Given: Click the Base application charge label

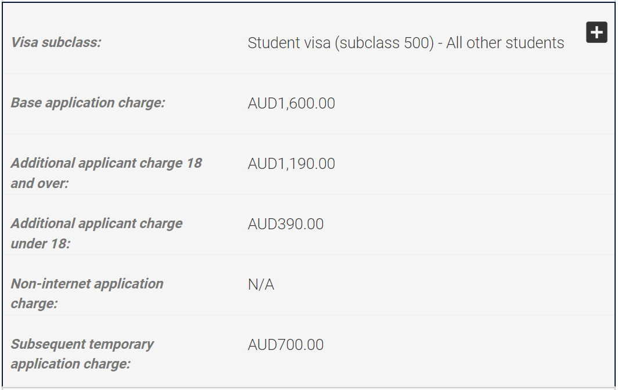Looking at the screenshot, I should click(x=88, y=103).
